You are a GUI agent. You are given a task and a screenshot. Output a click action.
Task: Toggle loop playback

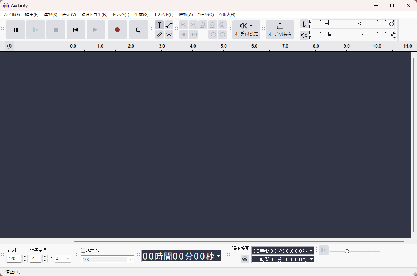[x=139, y=30]
